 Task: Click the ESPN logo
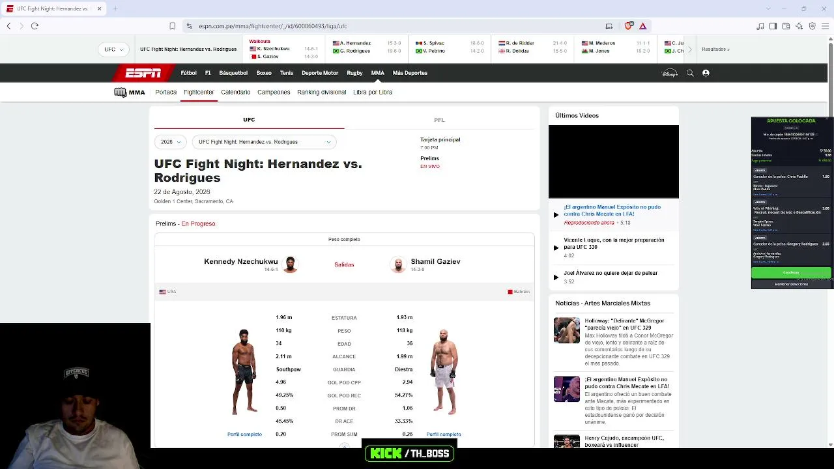143,73
